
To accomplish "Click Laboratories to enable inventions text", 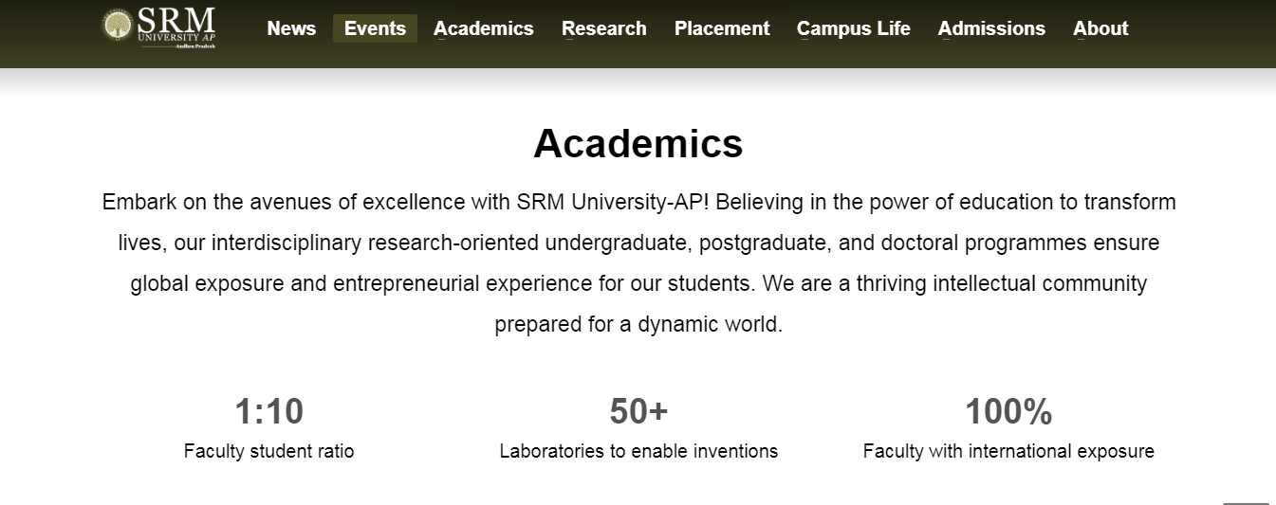I will pos(638,451).
